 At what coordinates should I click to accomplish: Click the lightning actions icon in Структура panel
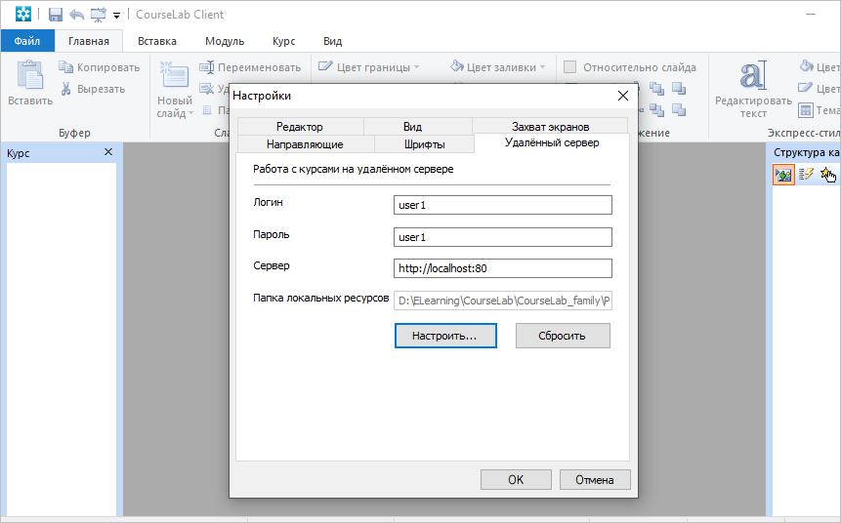[x=806, y=174]
